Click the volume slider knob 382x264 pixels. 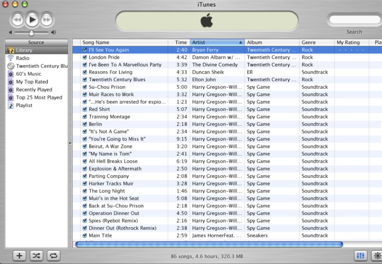pos(31,33)
